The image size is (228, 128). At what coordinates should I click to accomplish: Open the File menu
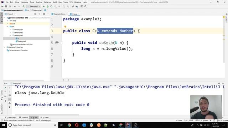click(x=7, y=2)
